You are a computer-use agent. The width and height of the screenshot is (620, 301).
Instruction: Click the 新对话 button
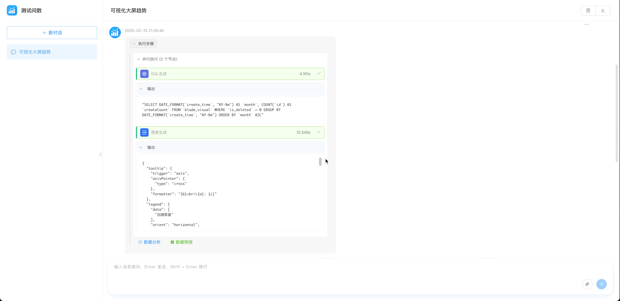pyautogui.click(x=52, y=32)
